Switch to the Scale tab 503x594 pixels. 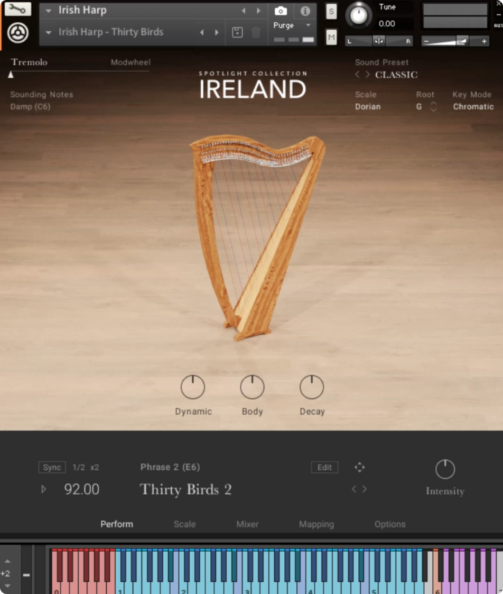pyautogui.click(x=185, y=524)
